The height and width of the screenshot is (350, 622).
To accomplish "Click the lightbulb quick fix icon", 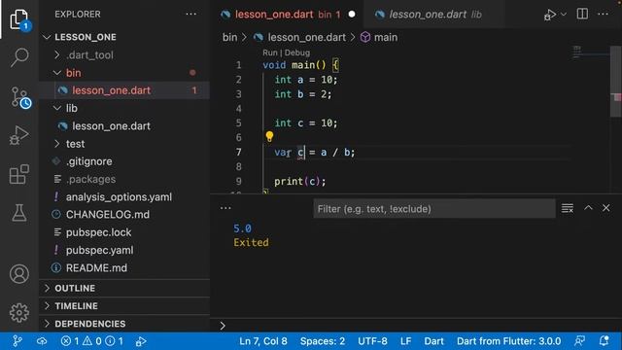I will [x=269, y=137].
